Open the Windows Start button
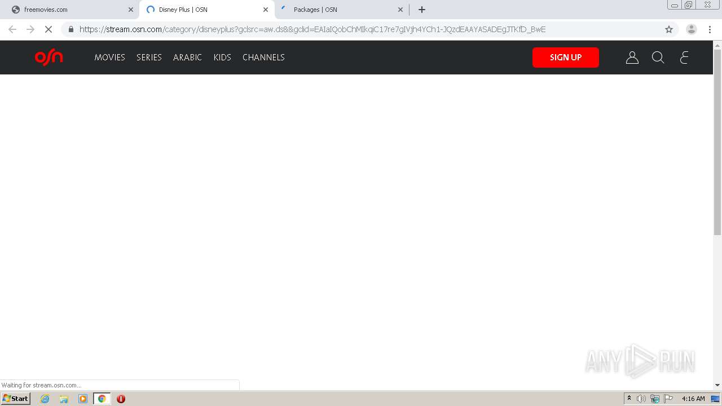The height and width of the screenshot is (406, 722). (x=16, y=398)
